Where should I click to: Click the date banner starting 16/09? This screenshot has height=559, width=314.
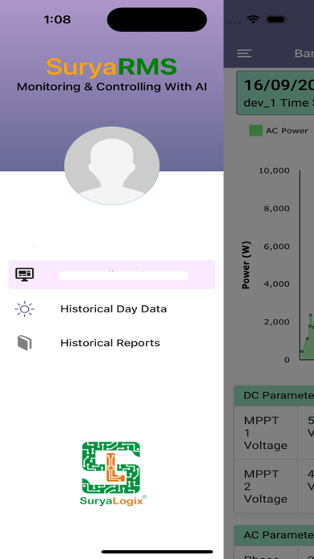[276, 92]
